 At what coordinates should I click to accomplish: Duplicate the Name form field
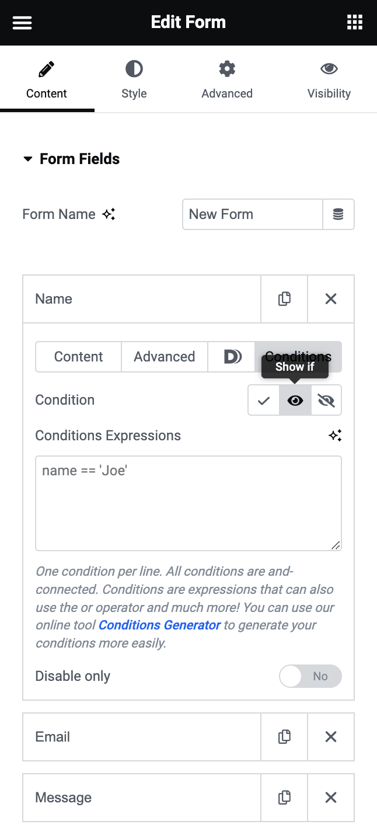[284, 298]
